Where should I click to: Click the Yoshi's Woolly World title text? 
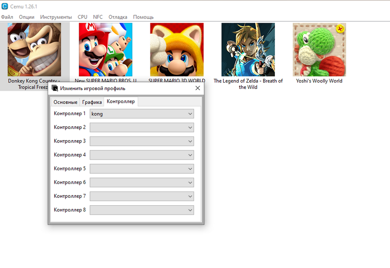[x=319, y=81]
